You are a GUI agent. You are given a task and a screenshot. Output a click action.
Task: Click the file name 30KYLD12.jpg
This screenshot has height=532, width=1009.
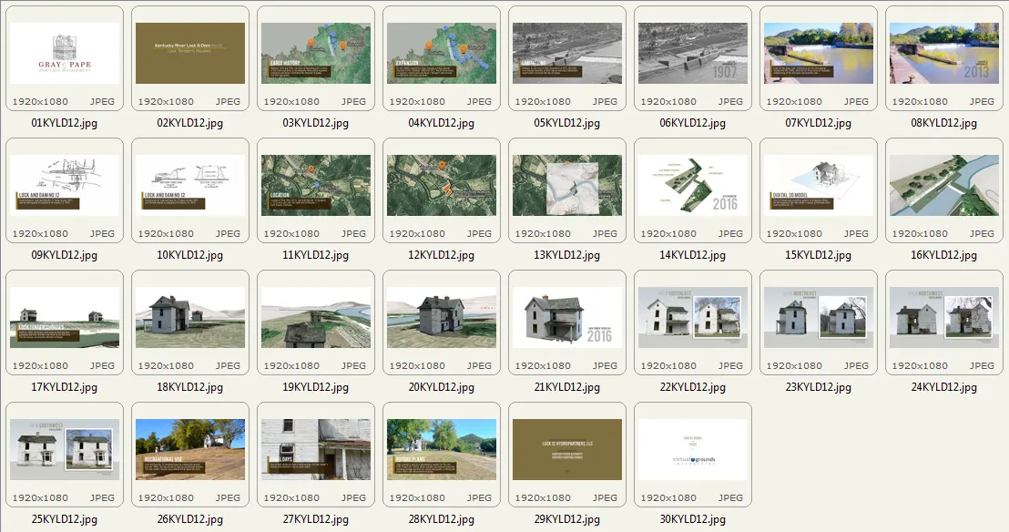tap(692, 519)
